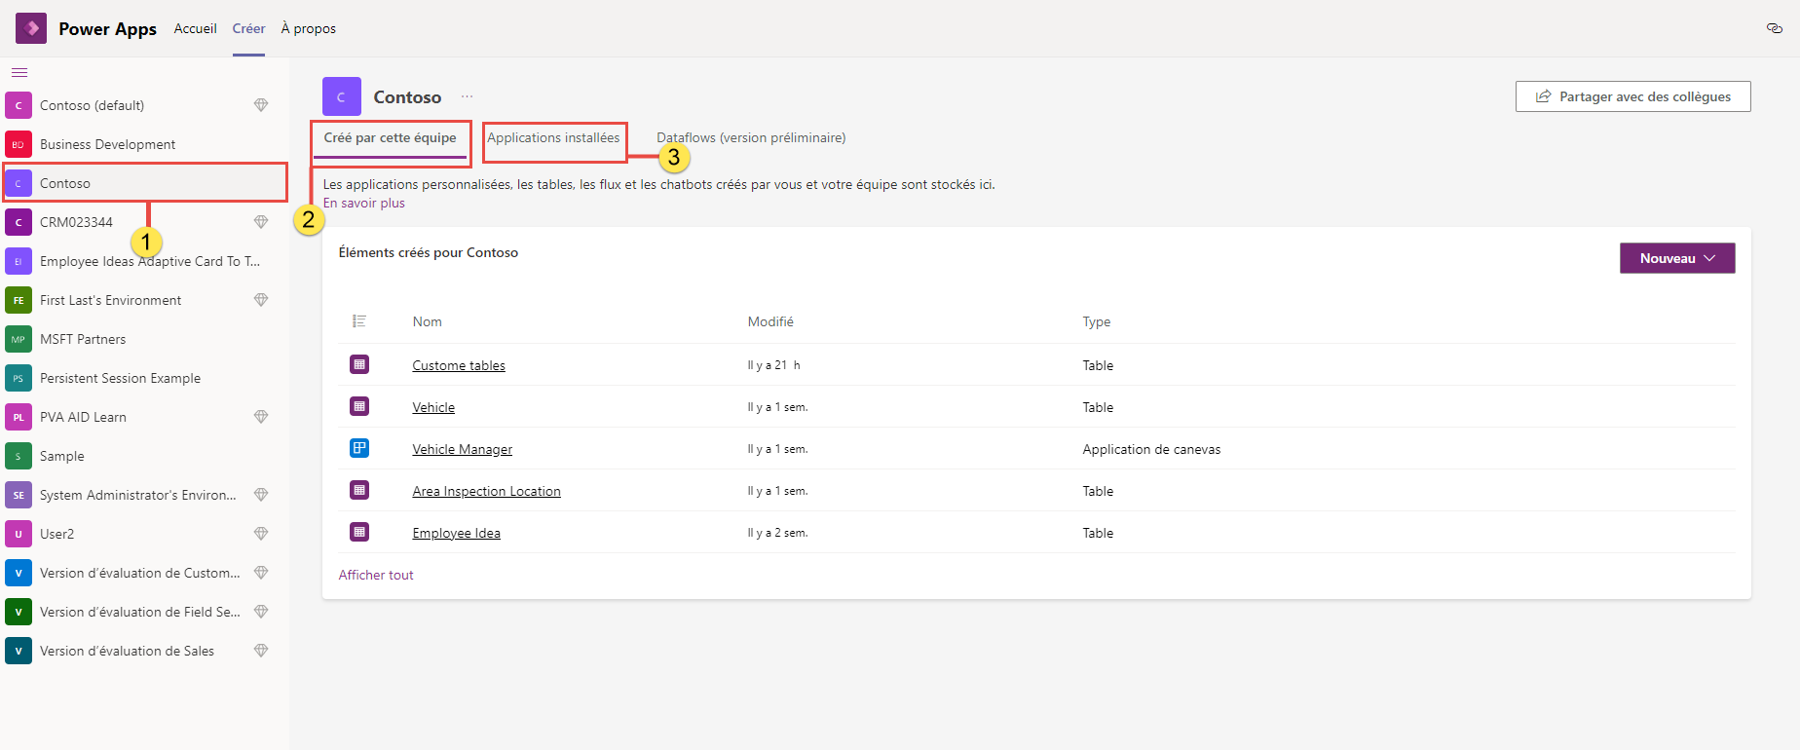Click the table icon for Custome tables
Image resolution: width=1800 pixels, height=750 pixels.
[359, 364]
